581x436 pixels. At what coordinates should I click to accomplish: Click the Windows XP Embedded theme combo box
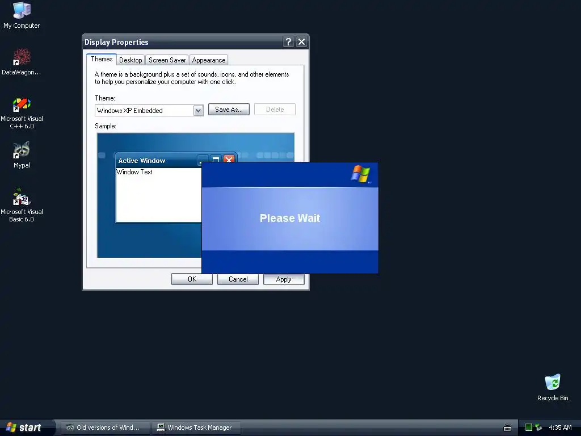coord(149,111)
